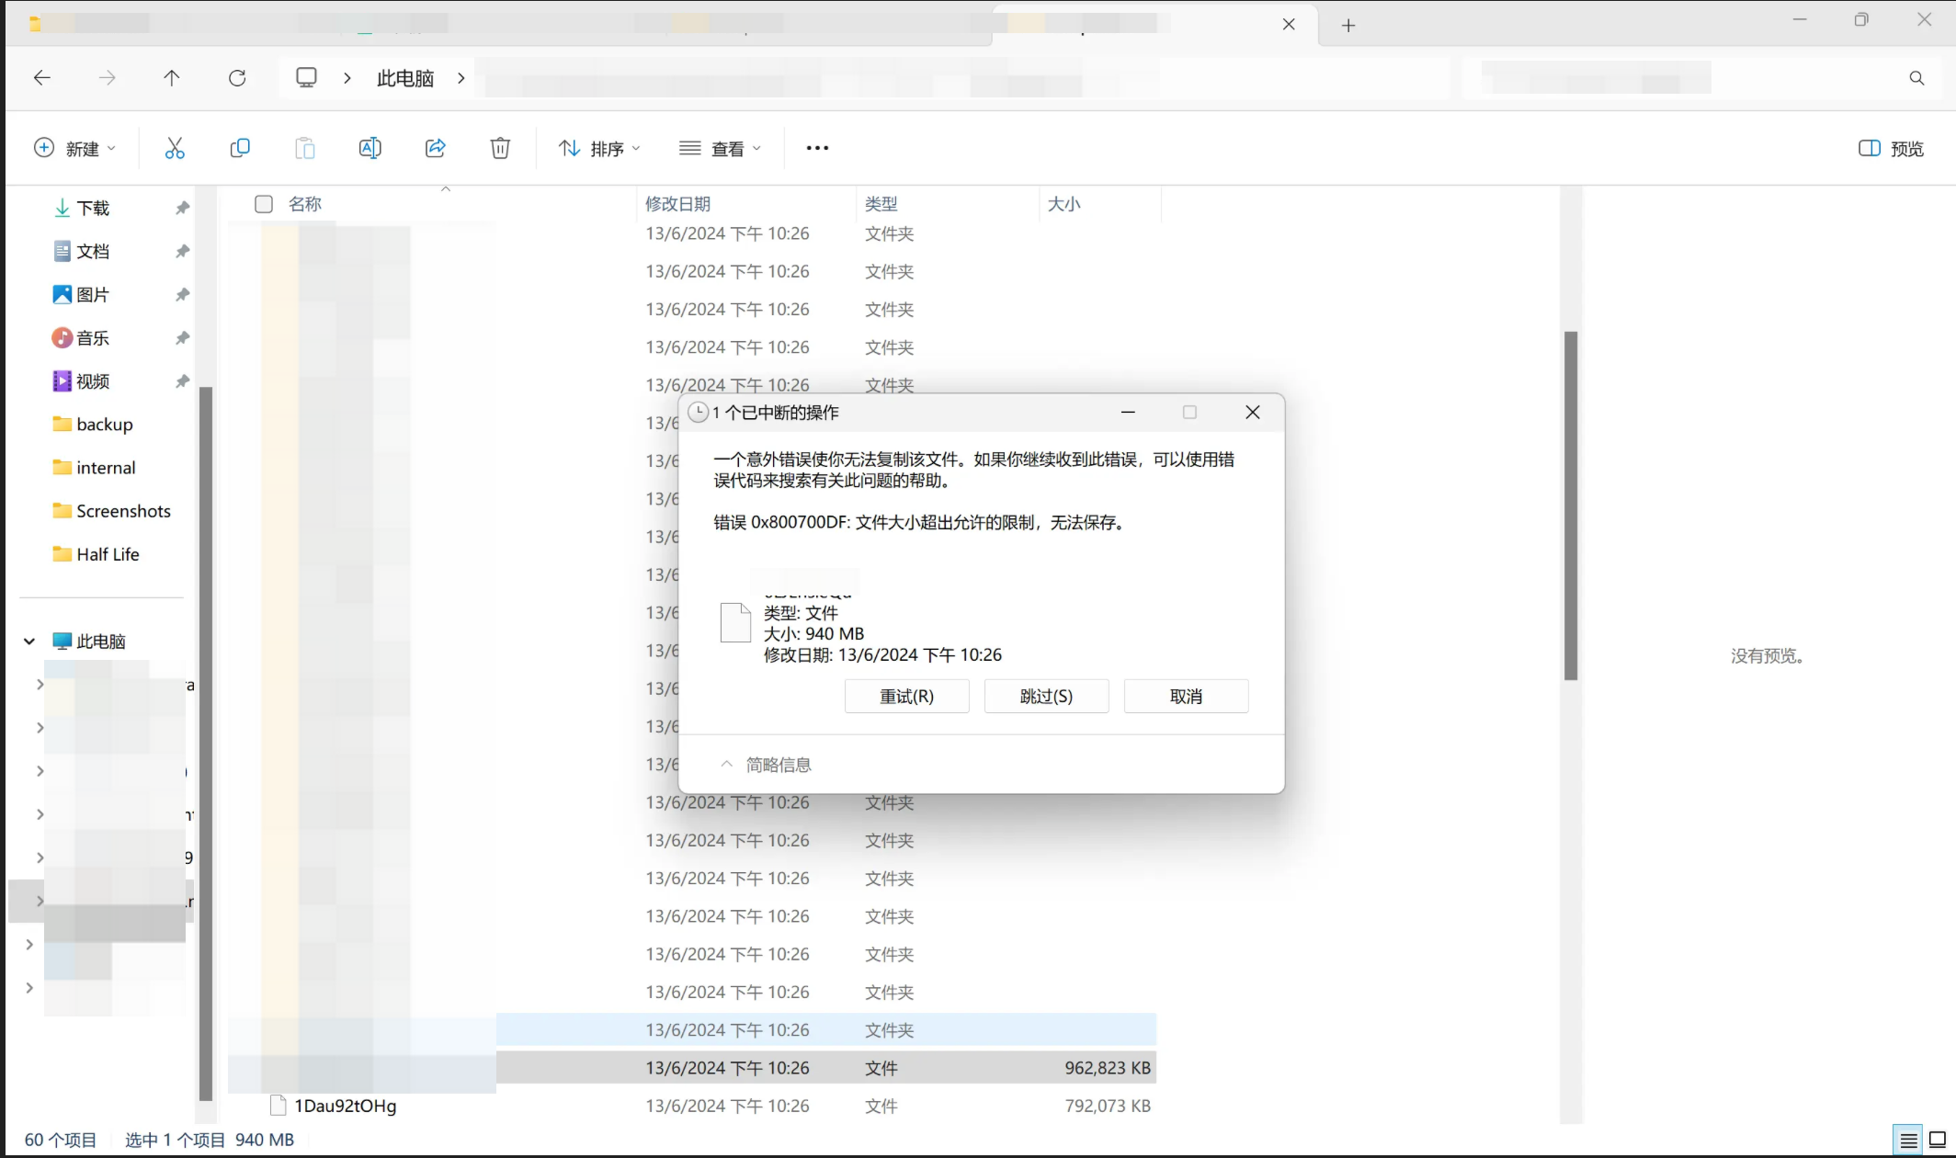The image size is (1956, 1158).
Task: Copy the selected item
Action: click(x=239, y=148)
